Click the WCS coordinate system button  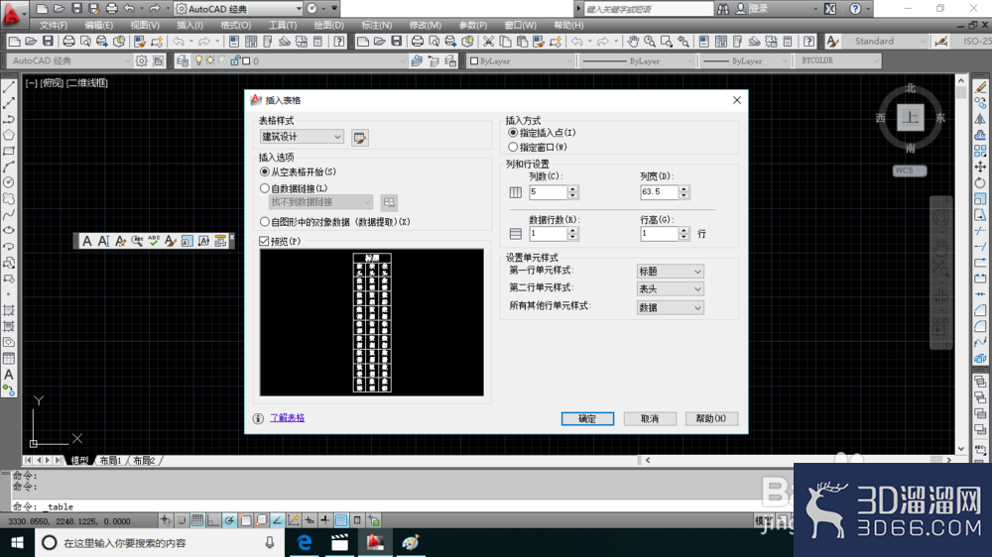[909, 170]
